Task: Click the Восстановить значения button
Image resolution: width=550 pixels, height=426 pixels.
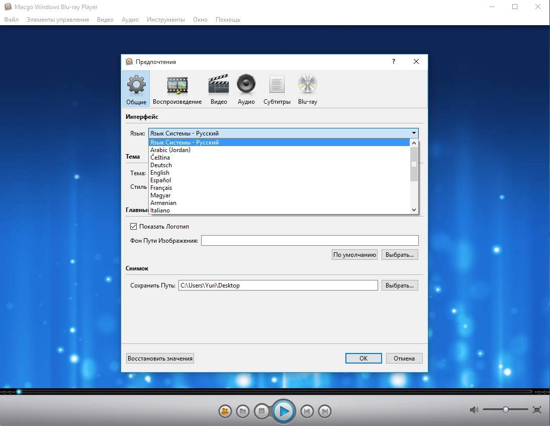Action: pyautogui.click(x=160, y=358)
